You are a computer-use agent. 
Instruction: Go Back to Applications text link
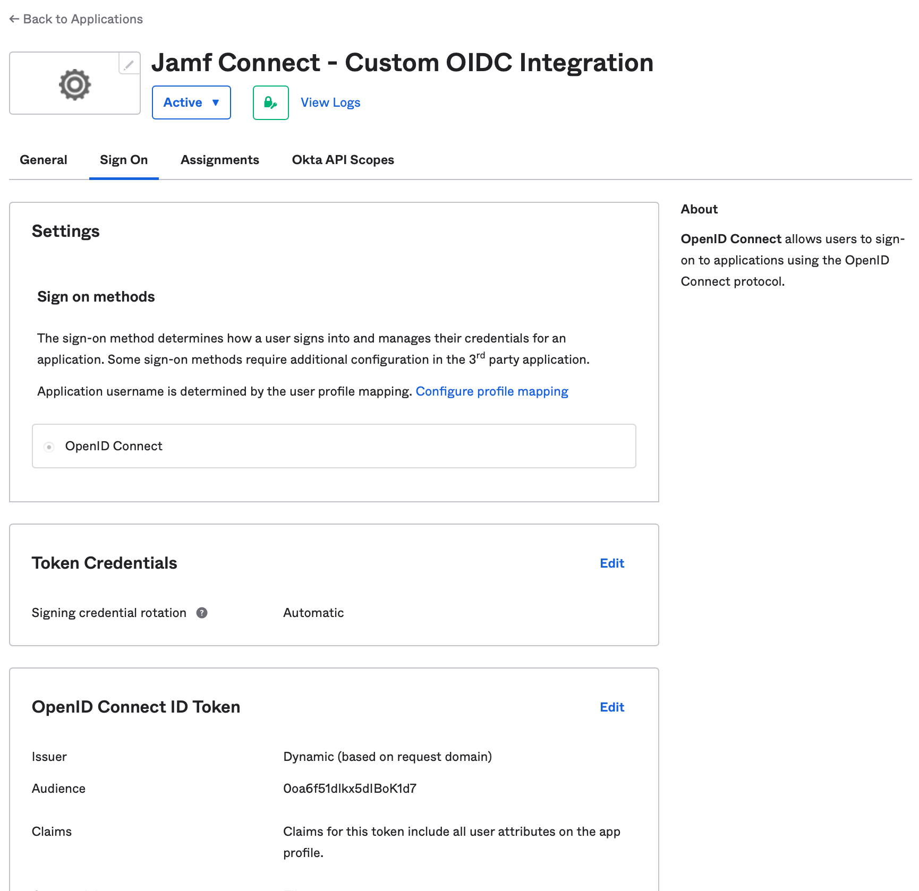(x=83, y=19)
